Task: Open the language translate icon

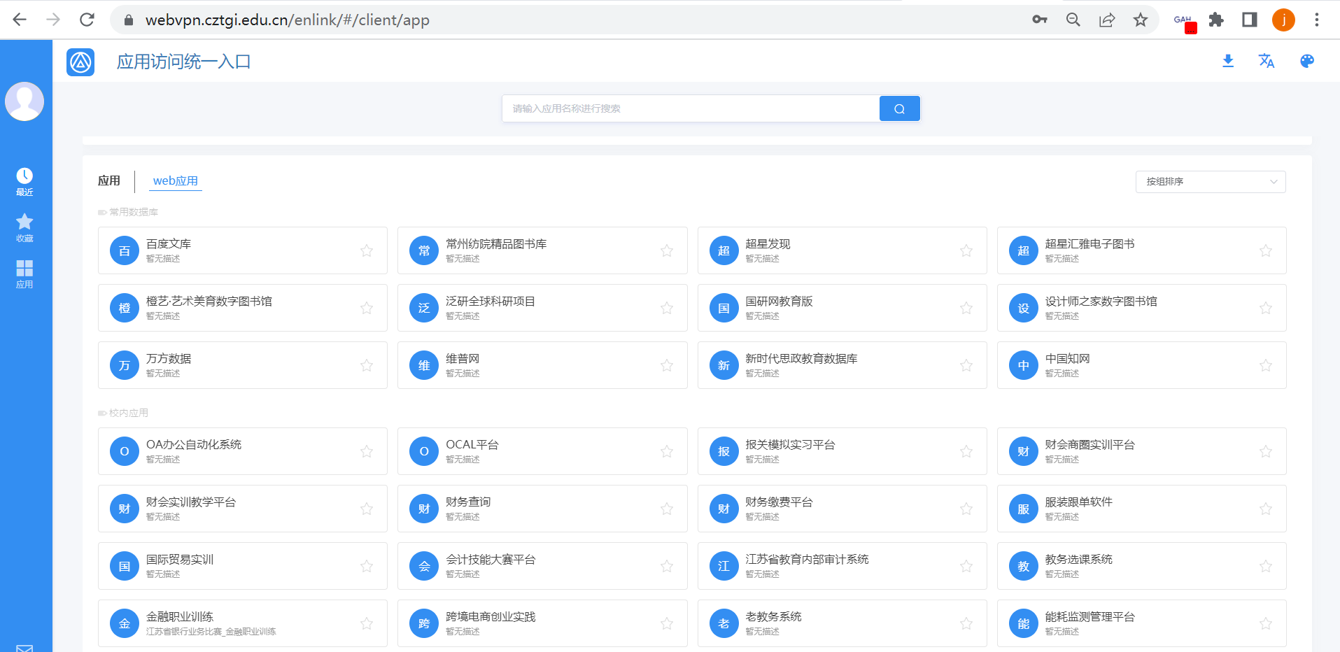Action: pyautogui.click(x=1267, y=61)
